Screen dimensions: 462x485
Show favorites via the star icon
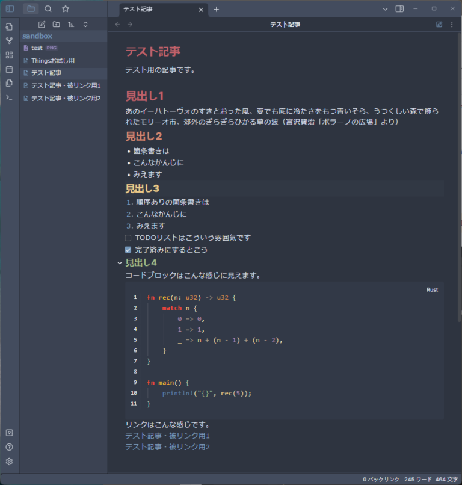[x=66, y=9]
